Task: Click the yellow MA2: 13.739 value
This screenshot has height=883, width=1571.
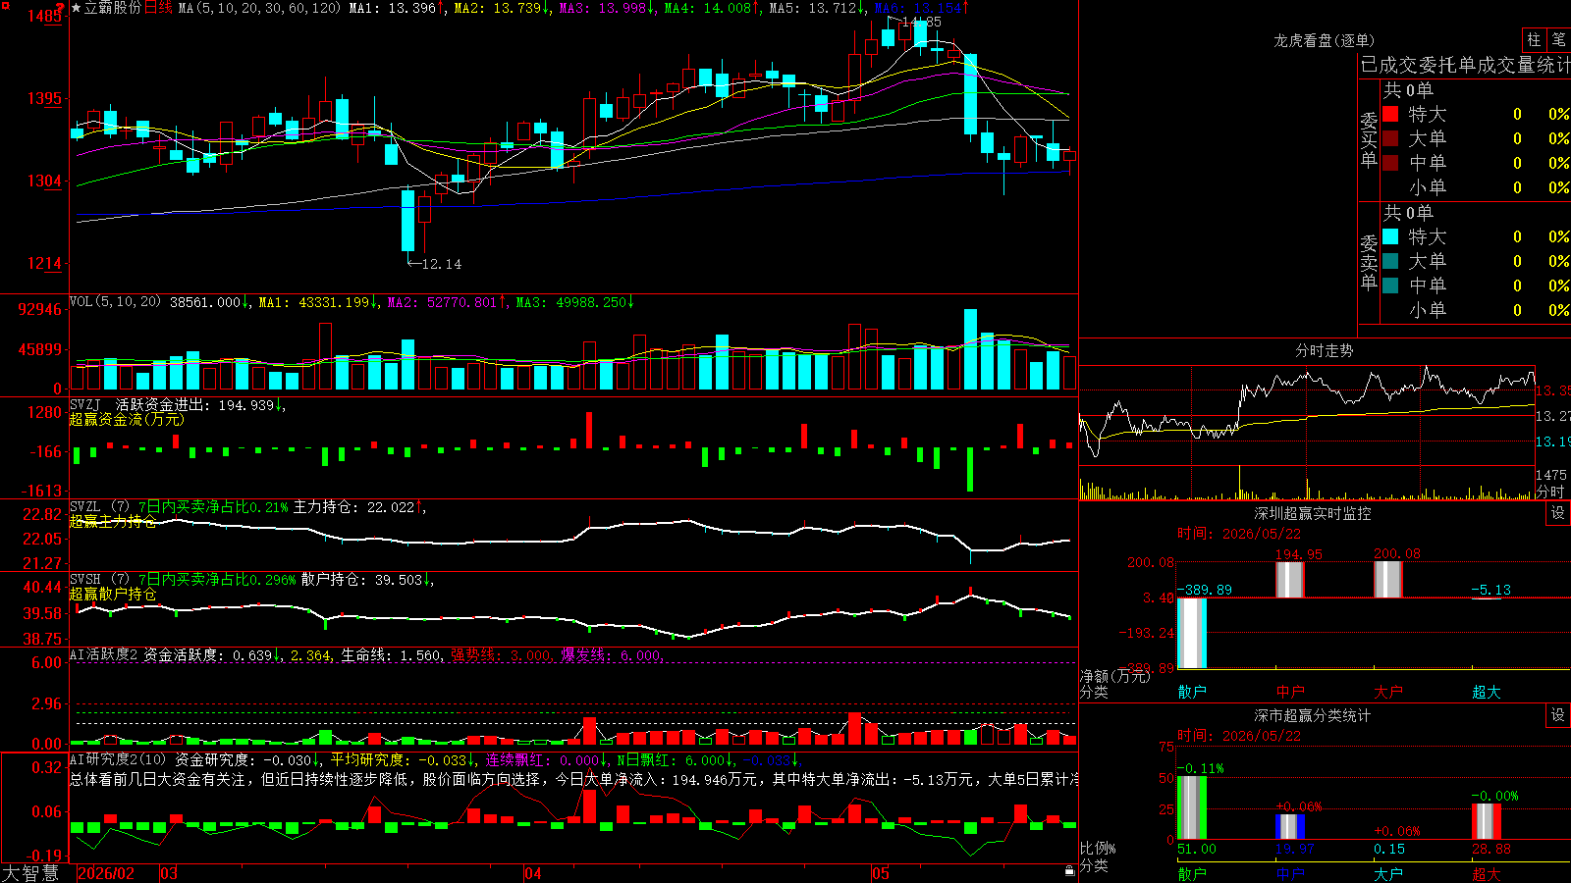Action: (x=497, y=8)
